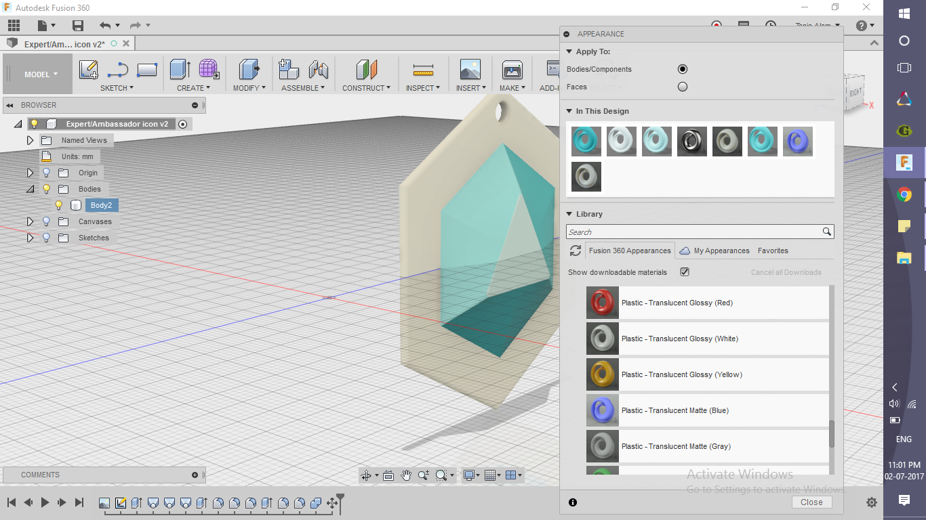The image size is (926, 520).
Task: Click the timeline settings gear icon
Action: (x=872, y=502)
